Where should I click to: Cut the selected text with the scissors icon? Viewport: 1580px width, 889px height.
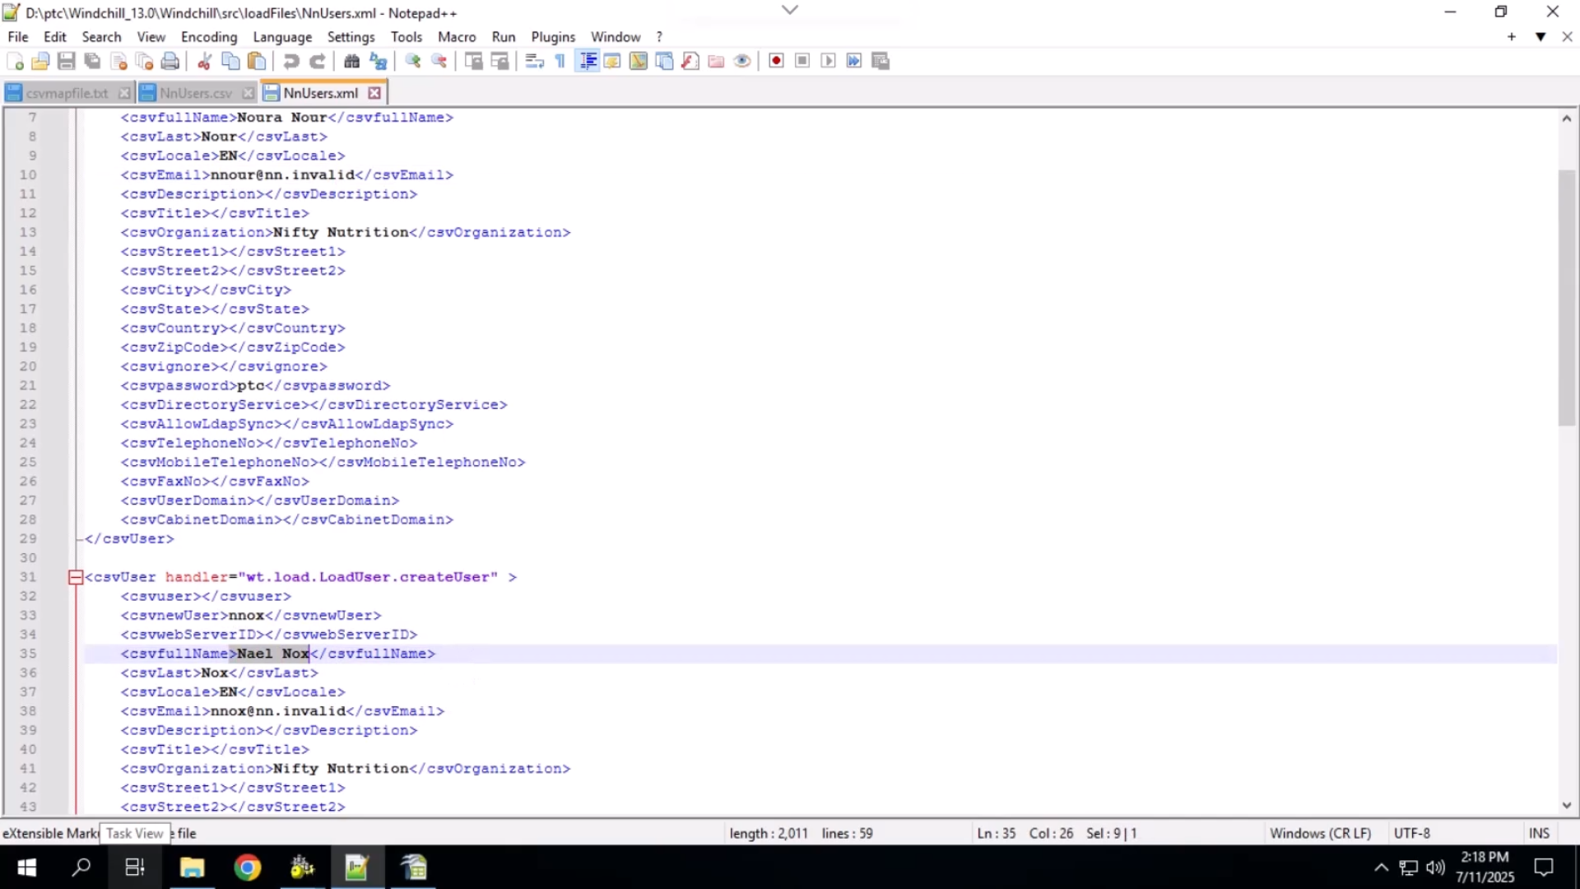pyautogui.click(x=204, y=61)
